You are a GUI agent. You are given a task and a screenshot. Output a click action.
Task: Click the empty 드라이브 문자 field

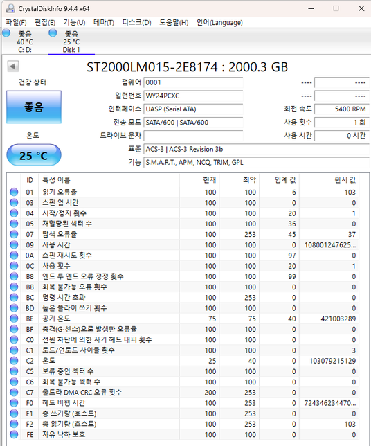193,136
